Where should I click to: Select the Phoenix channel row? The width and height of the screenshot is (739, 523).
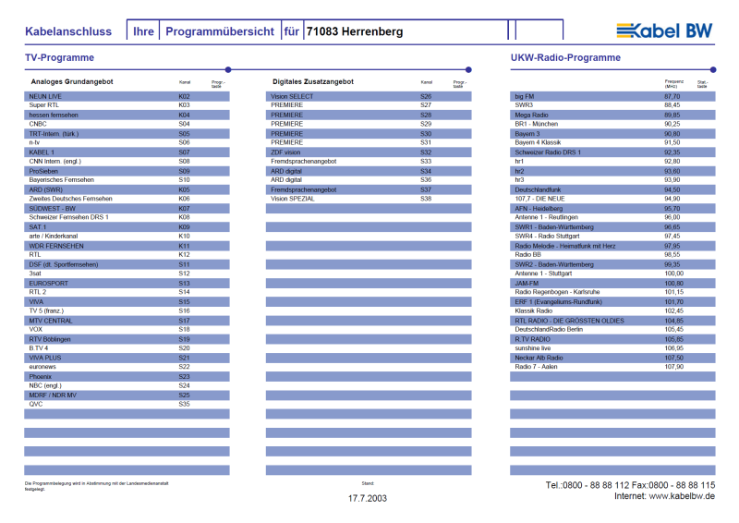click(127, 376)
